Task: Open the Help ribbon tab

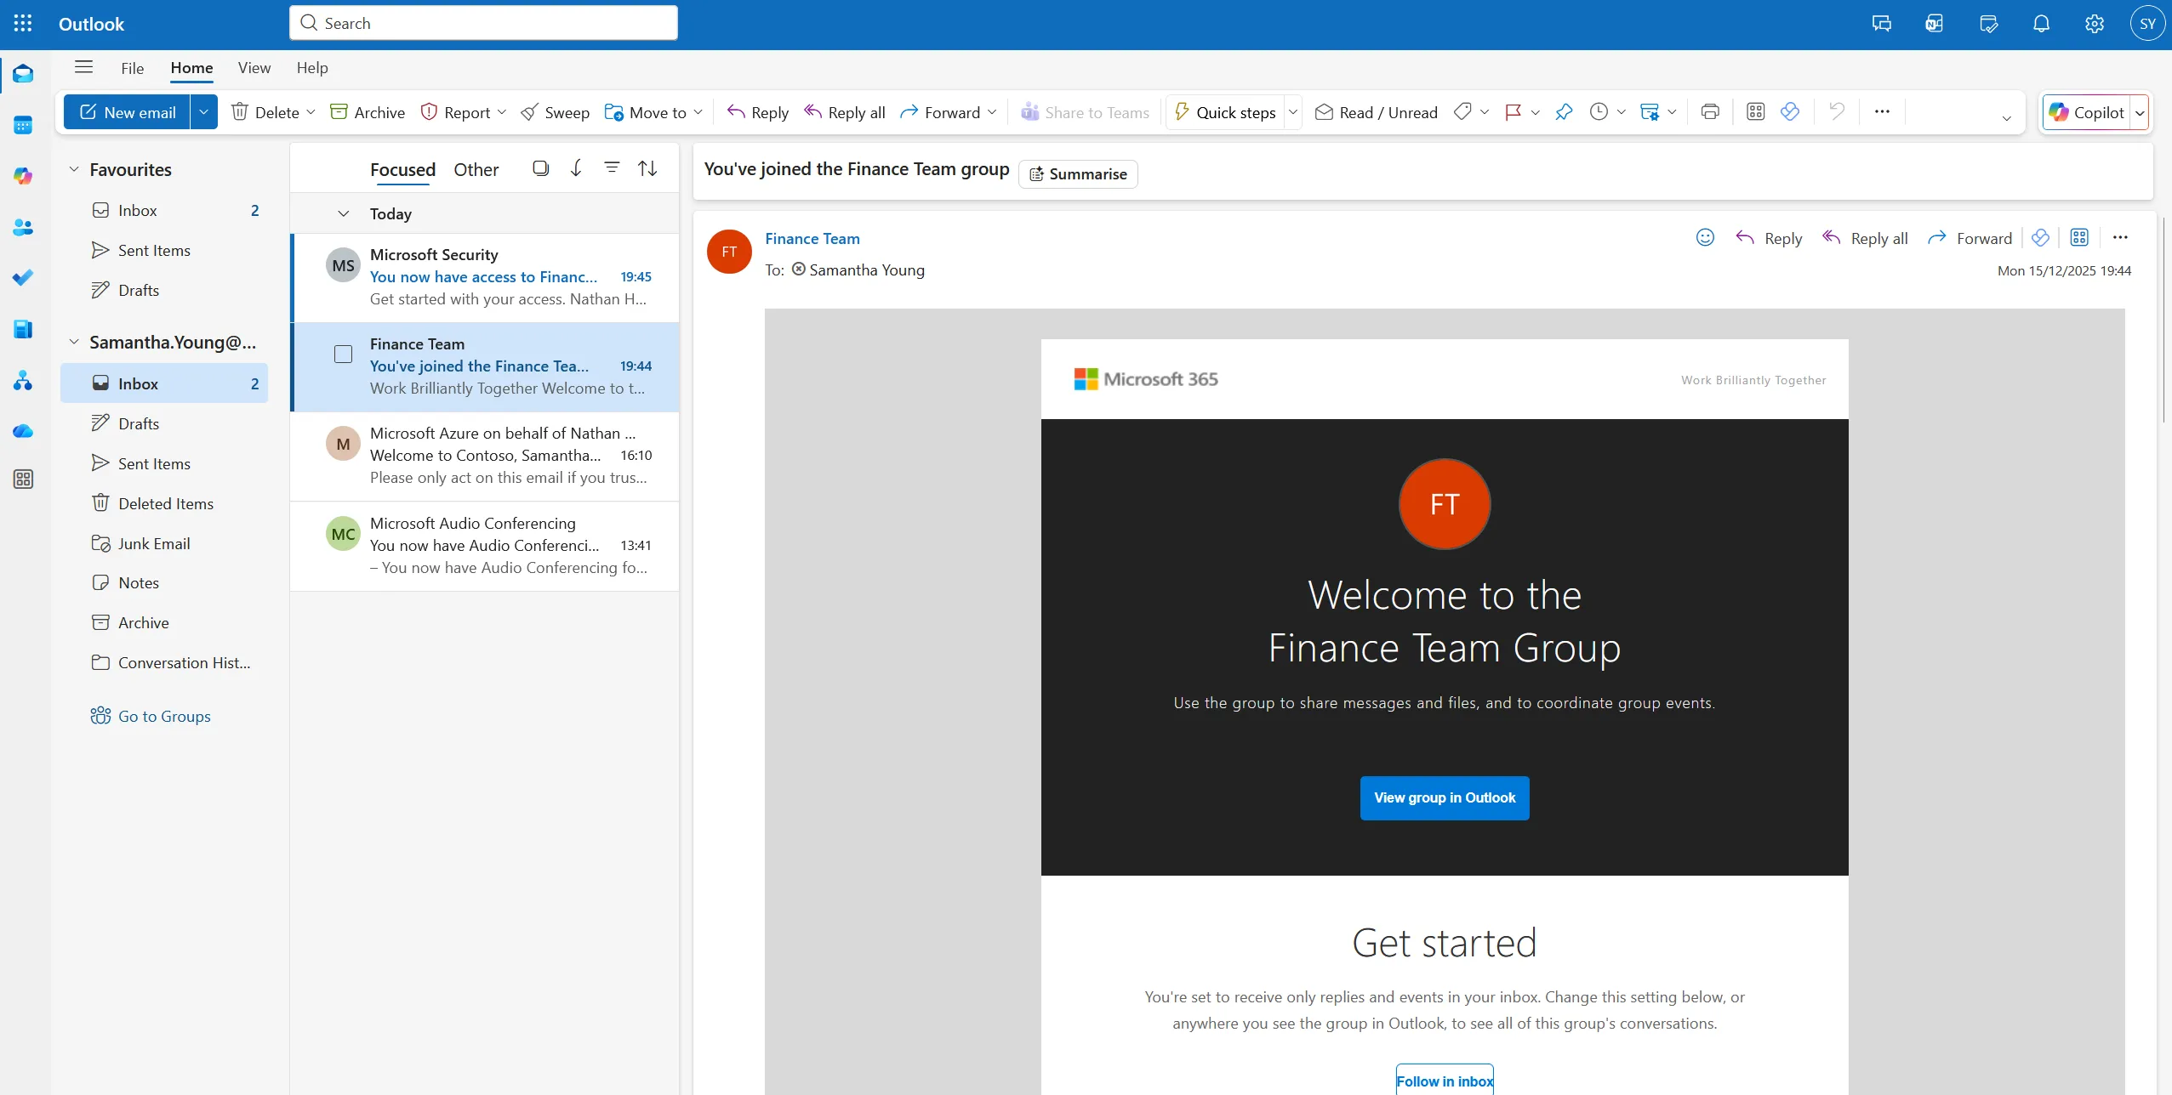Action: 312,68
